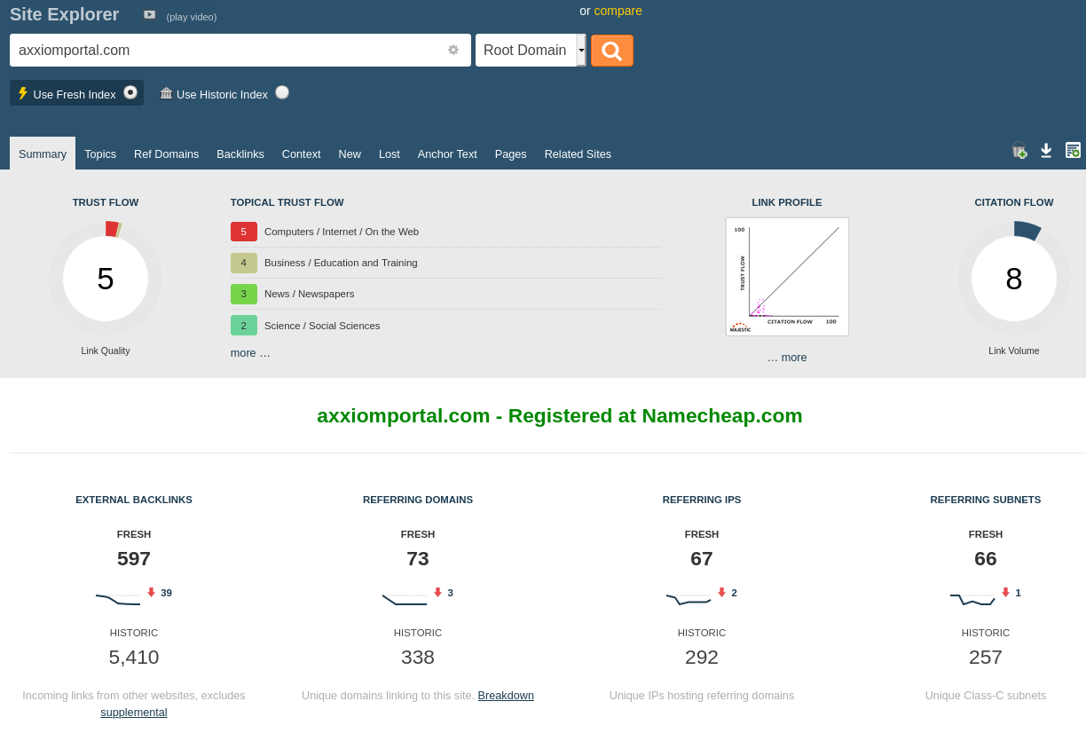The width and height of the screenshot is (1086, 733).
Task: Open the supplemental link
Action: (x=134, y=712)
